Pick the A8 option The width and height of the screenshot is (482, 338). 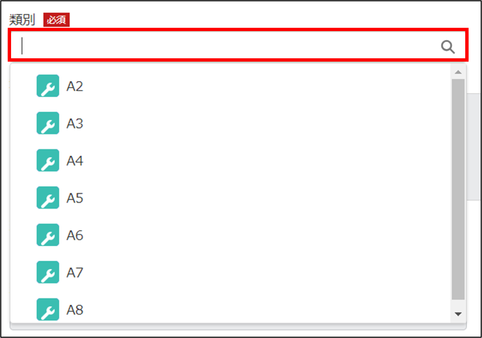[x=75, y=310]
